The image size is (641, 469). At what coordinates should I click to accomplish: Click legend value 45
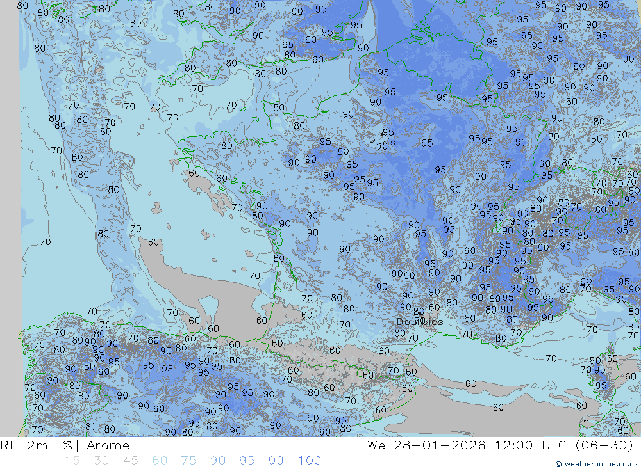pos(131,461)
